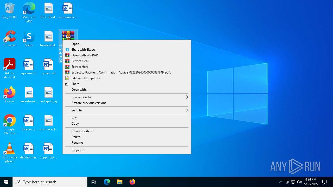Click Share in the context menu
The width and height of the screenshot is (333, 187).
pyautogui.click(x=127, y=84)
